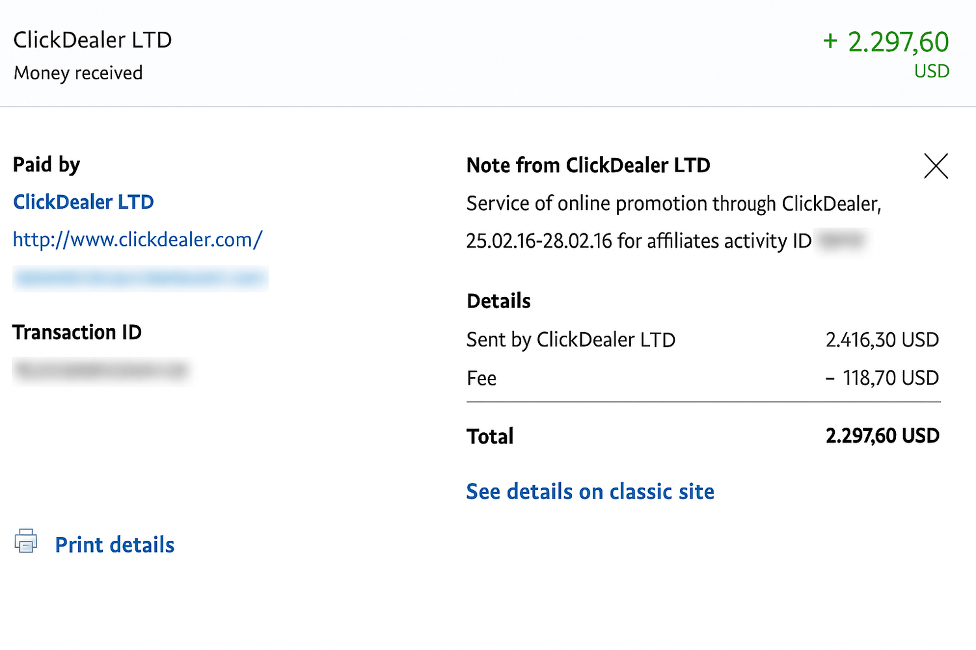Click the blurred transaction ID value
This screenshot has width=976, height=650.
tap(101, 370)
